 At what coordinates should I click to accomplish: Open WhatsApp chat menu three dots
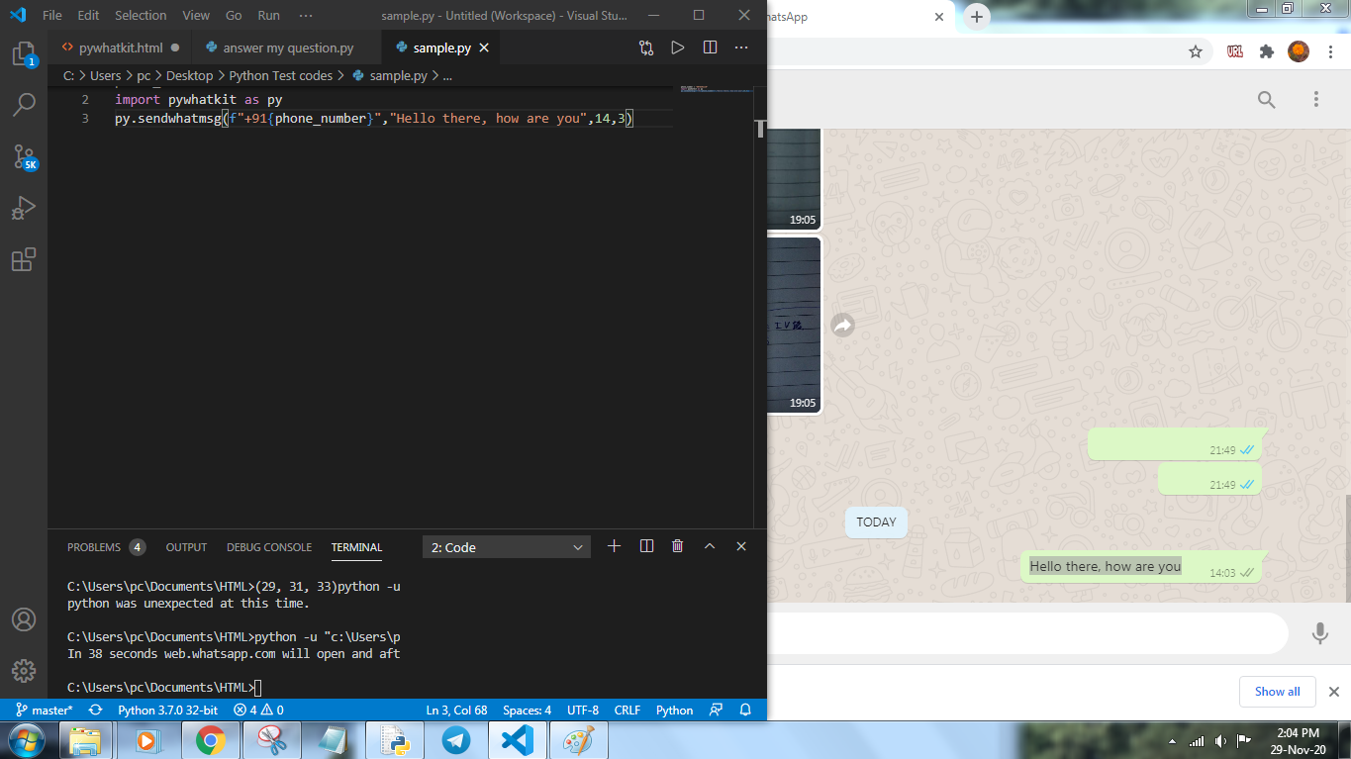click(1316, 99)
